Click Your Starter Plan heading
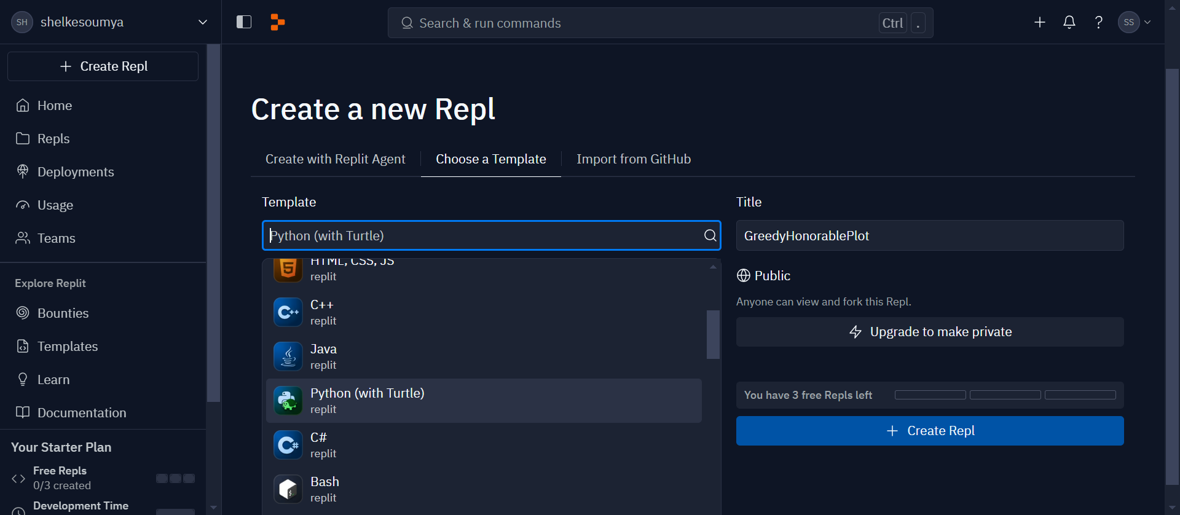The image size is (1180, 515). click(61, 447)
